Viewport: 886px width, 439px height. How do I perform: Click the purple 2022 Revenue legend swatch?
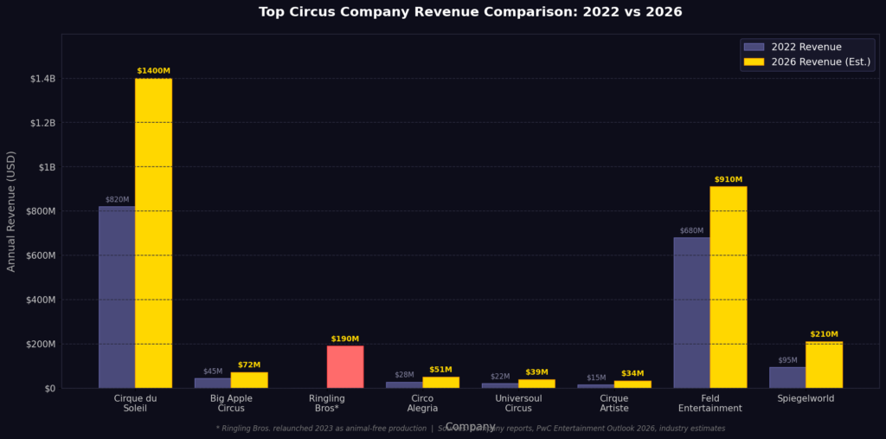754,47
